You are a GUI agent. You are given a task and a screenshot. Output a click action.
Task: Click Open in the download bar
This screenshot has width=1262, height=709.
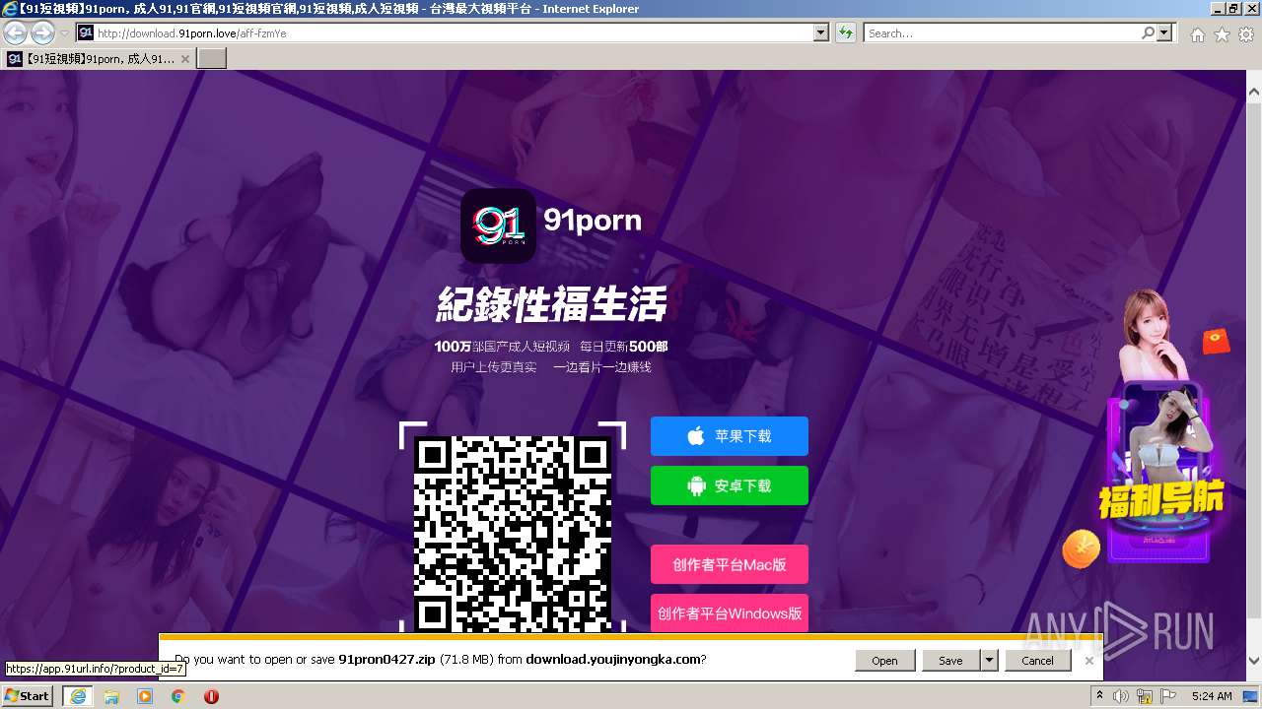(884, 661)
